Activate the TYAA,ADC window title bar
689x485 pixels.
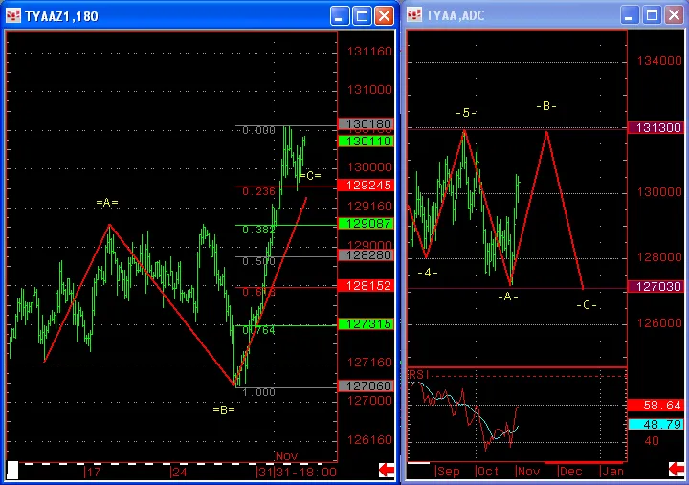pyautogui.click(x=517, y=16)
